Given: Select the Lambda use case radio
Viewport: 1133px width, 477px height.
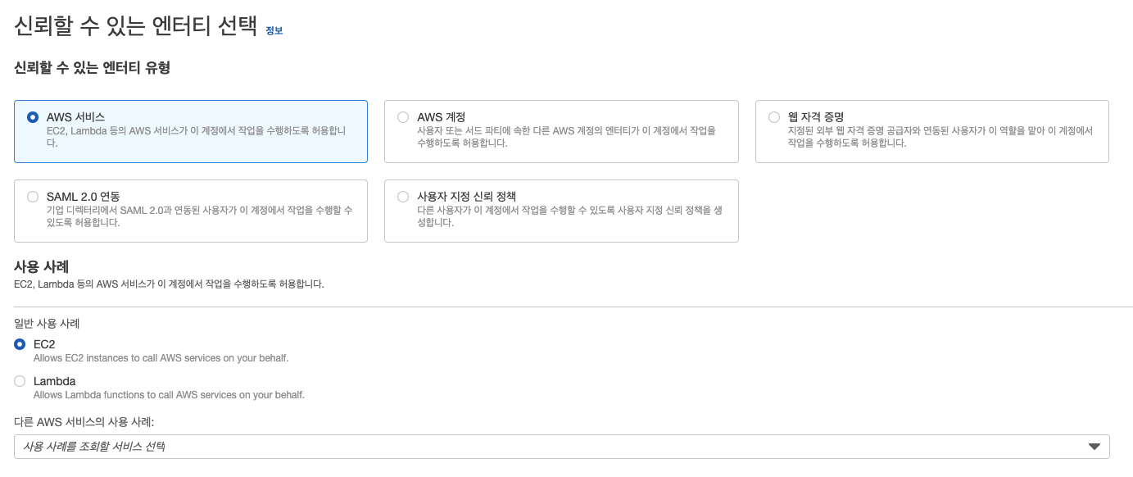Looking at the screenshot, I should click(20, 381).
